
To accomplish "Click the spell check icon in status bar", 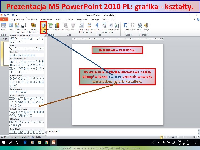I will tap(33, 137).
